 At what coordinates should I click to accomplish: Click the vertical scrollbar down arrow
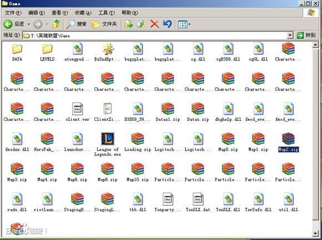pos(315,233)
